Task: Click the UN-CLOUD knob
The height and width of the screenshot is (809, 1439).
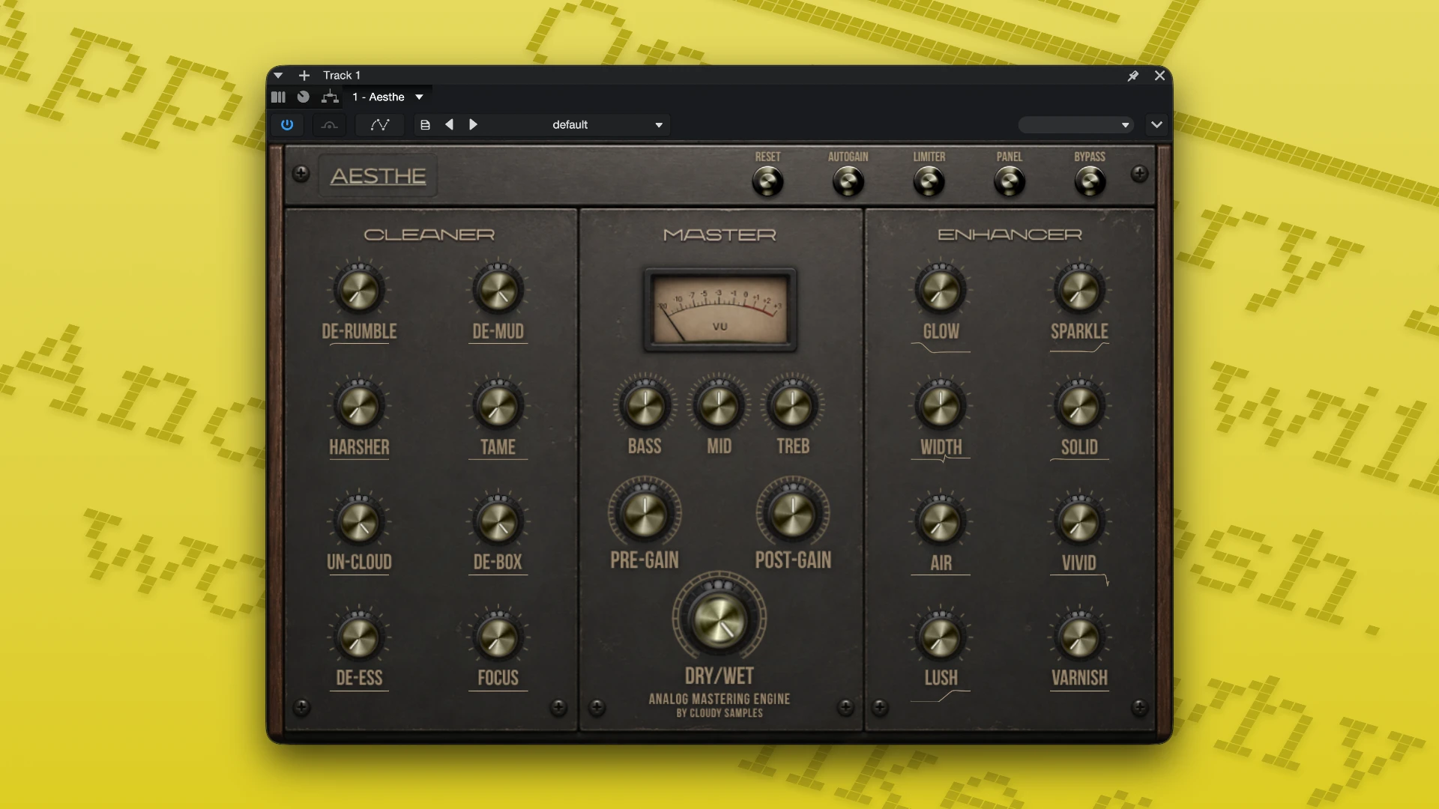Action: (359, 521)
